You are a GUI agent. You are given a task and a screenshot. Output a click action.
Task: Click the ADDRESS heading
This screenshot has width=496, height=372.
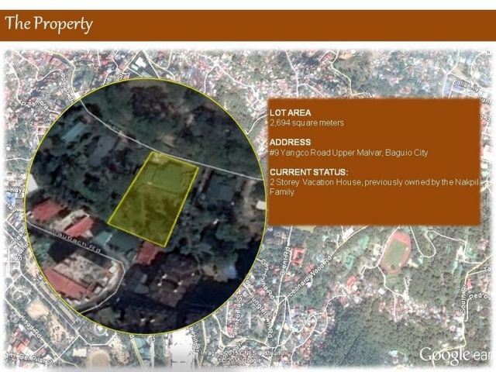[290, 142]
